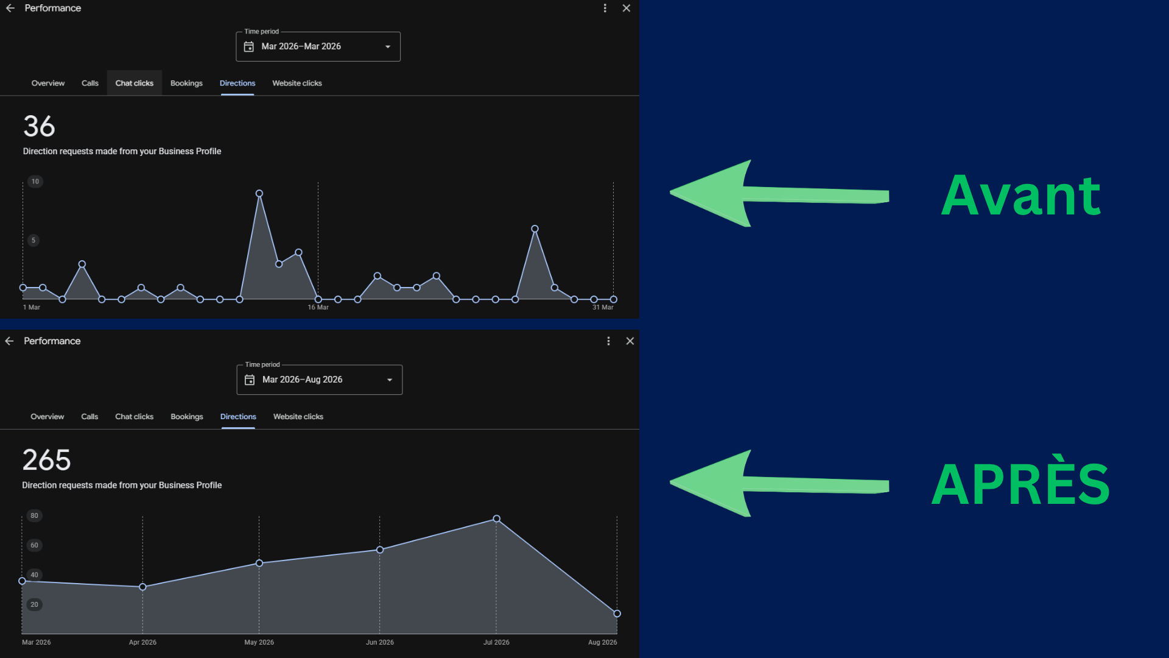Close the top Performance panel
Viewport: 1169px width, 658px height.
(x=627, y=8)
